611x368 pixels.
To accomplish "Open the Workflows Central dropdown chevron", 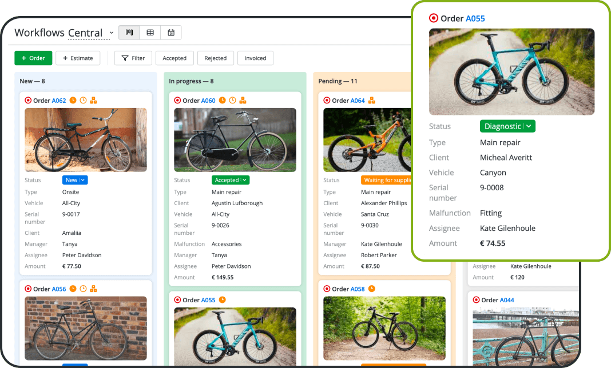I will point(112,33).
